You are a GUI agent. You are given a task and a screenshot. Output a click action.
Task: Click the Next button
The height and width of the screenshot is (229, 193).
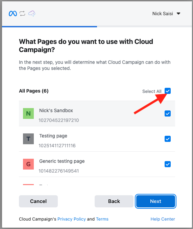click(x=155, y=201)
